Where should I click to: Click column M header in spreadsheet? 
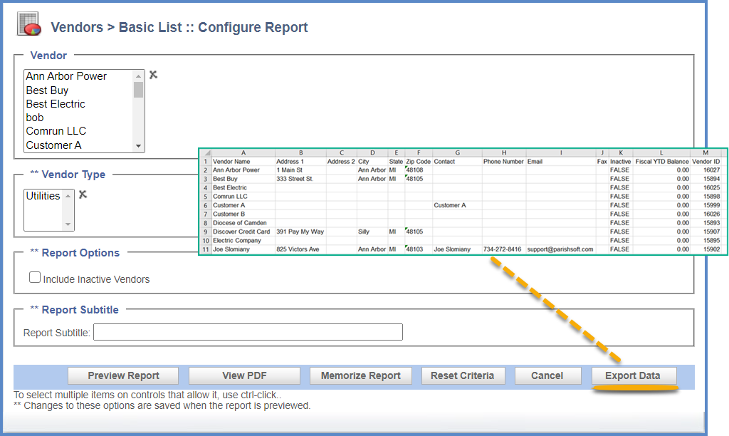click(706, 152)
